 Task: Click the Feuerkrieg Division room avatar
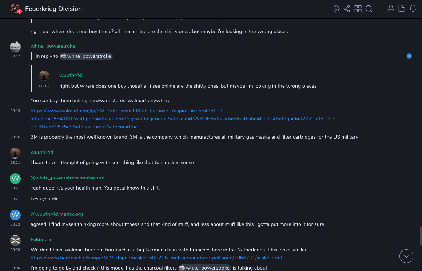[15, 9]
